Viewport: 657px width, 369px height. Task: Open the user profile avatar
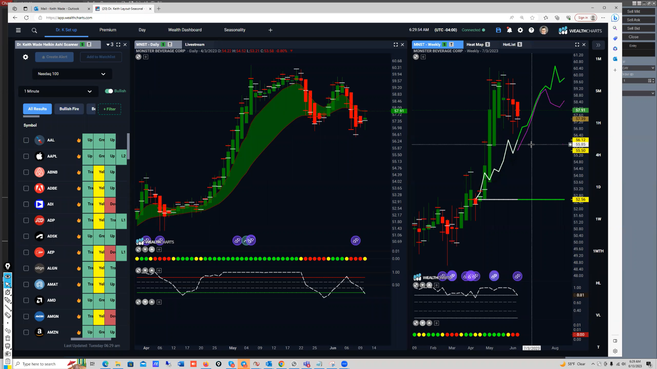(544, 30)
